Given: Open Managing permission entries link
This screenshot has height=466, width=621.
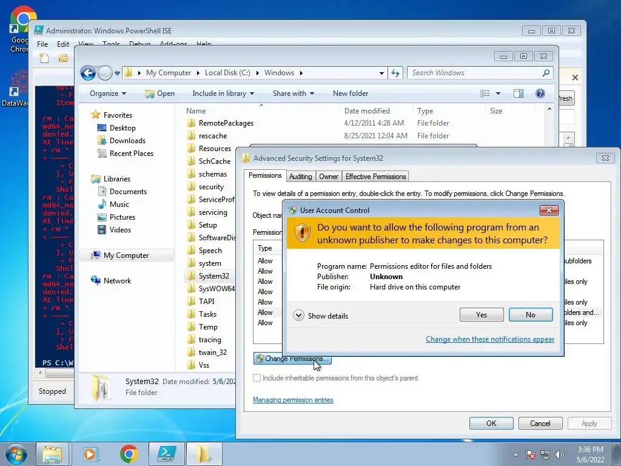Looking at the screenshot, I should pyautogui.click(x=293, y=400).
